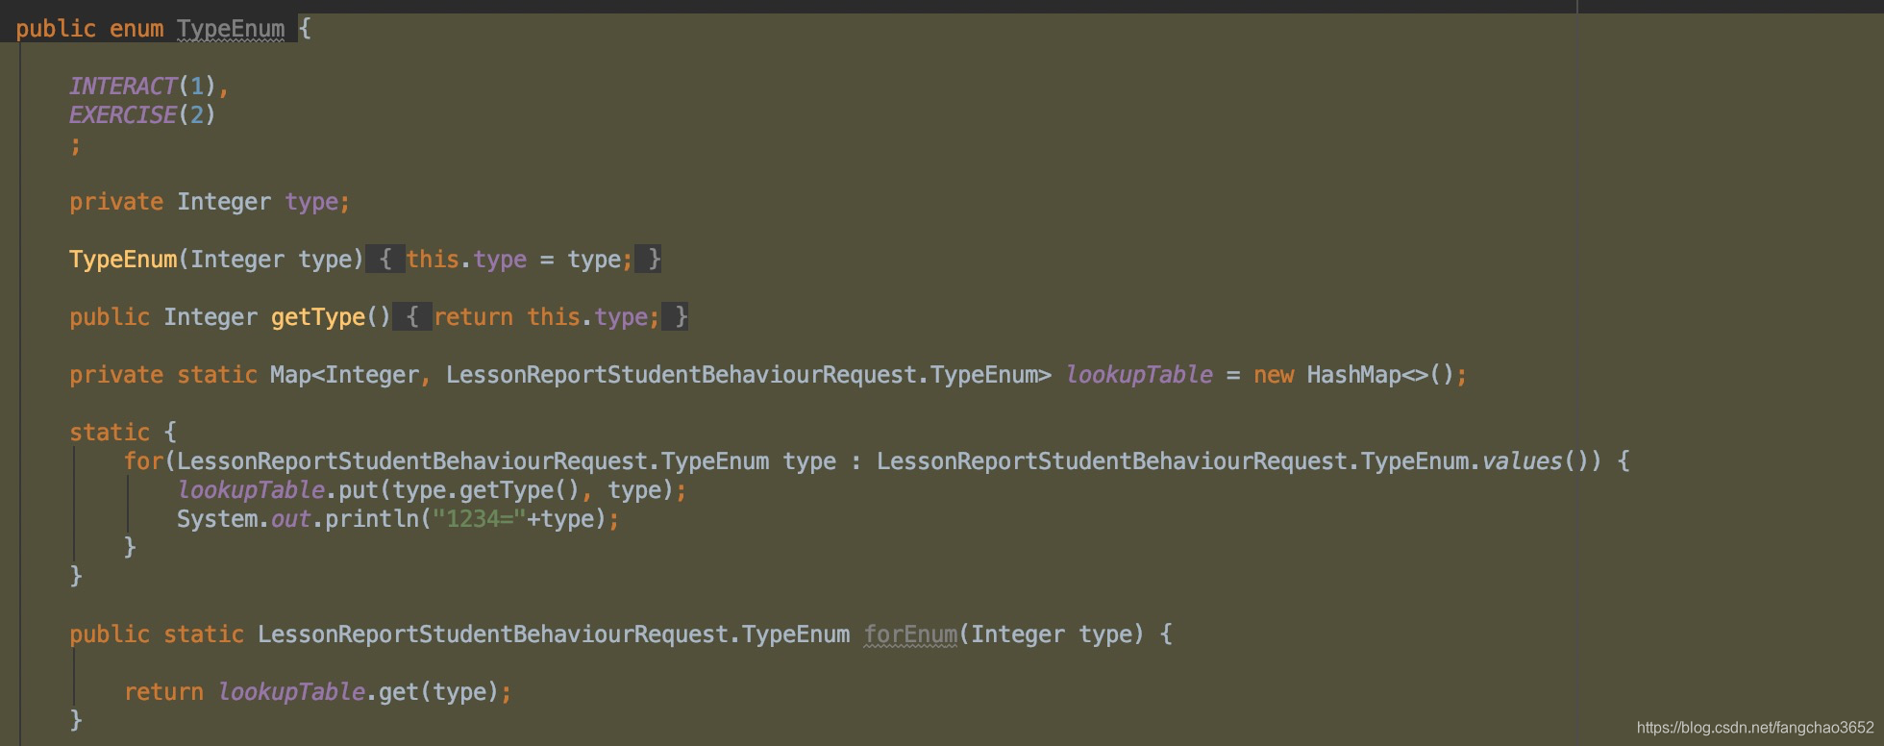Select the INTERACT enum constant

123,87
